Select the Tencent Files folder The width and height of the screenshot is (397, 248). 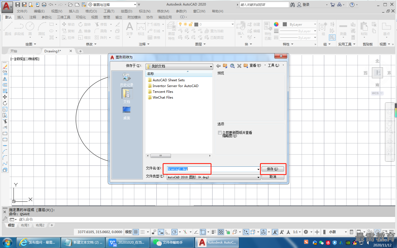(160, 91)
